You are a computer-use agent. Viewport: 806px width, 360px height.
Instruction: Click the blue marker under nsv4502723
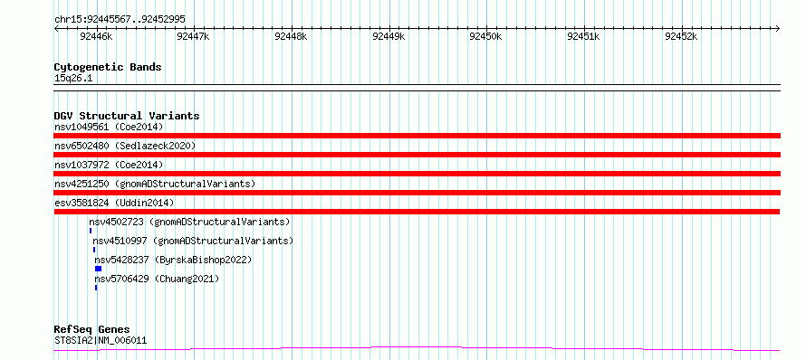[91, 231]
